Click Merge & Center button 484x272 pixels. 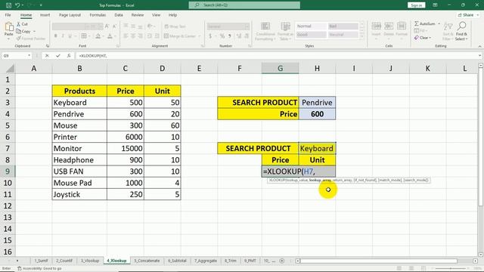click(180, 36)
